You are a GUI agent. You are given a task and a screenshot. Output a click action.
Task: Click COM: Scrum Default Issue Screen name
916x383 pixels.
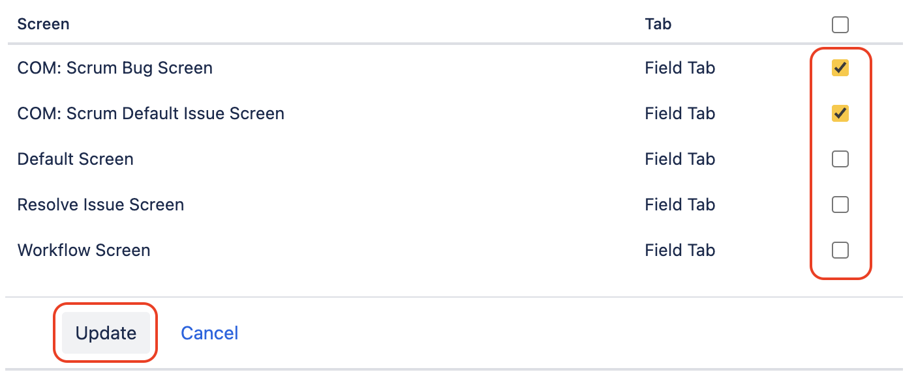pos(151,113)
